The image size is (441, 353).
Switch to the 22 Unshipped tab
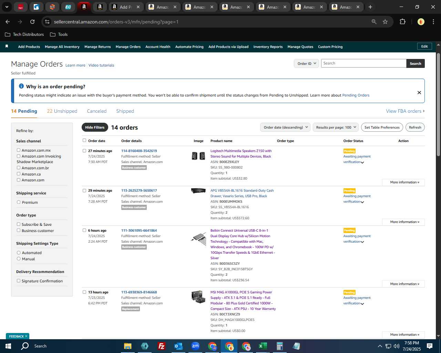tap(62, 111)
